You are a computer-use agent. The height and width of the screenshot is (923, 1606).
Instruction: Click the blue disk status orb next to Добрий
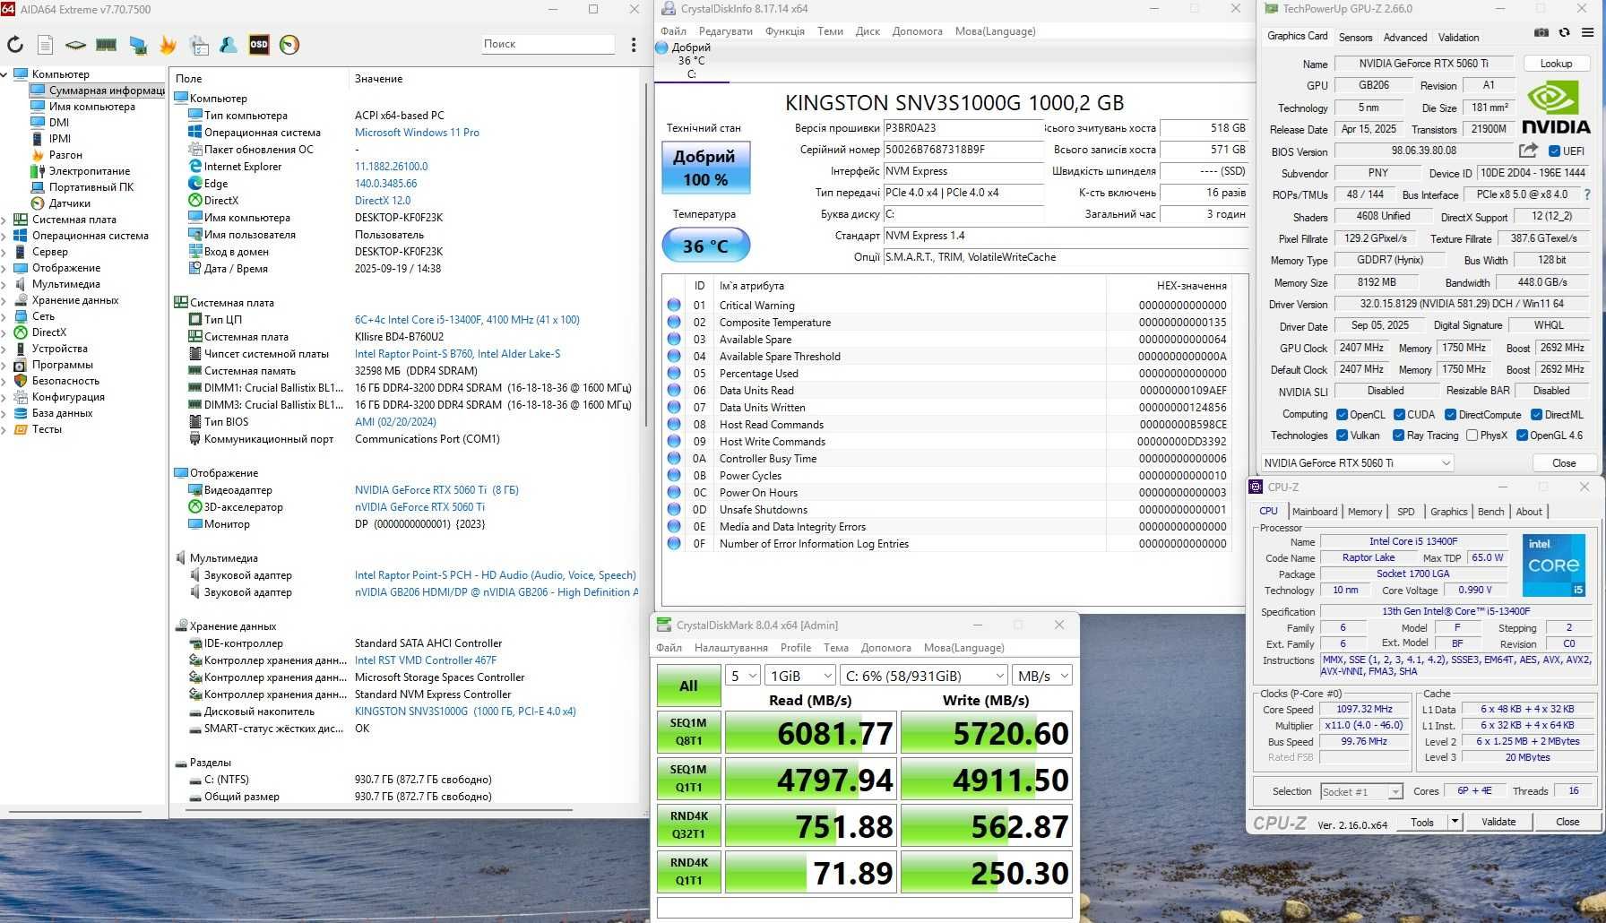point(661,47)
